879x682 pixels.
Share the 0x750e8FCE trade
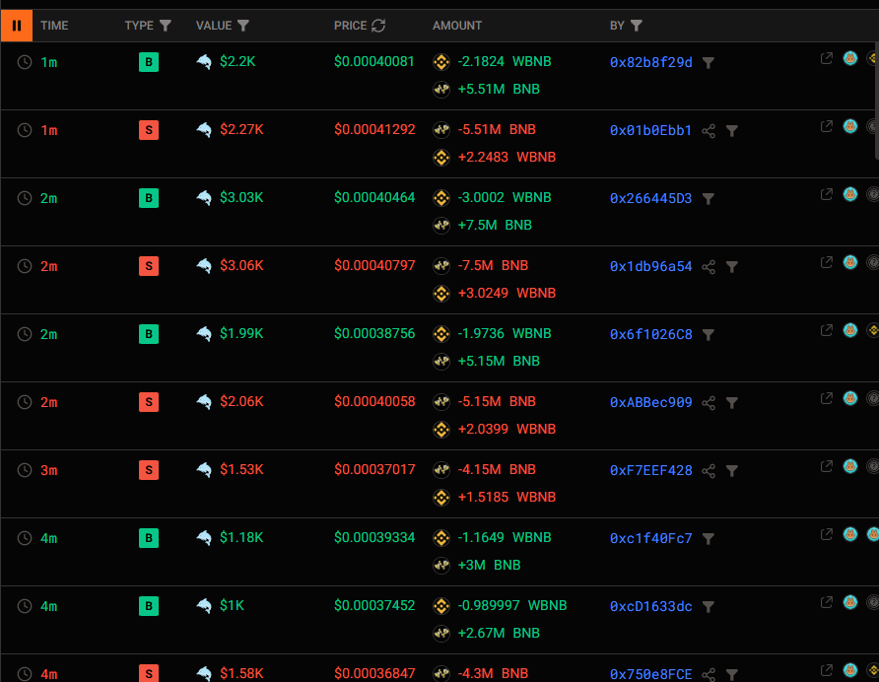(709, 674)
